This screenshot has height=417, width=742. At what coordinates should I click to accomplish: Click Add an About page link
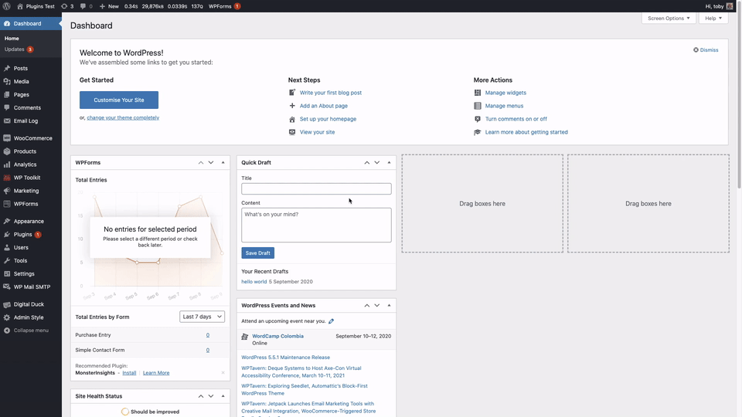tap(323, 106)
